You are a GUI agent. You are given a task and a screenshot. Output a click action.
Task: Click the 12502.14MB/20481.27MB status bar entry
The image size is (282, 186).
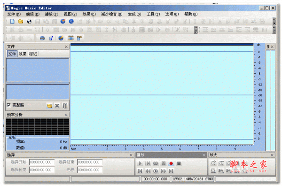click(193, 179)
